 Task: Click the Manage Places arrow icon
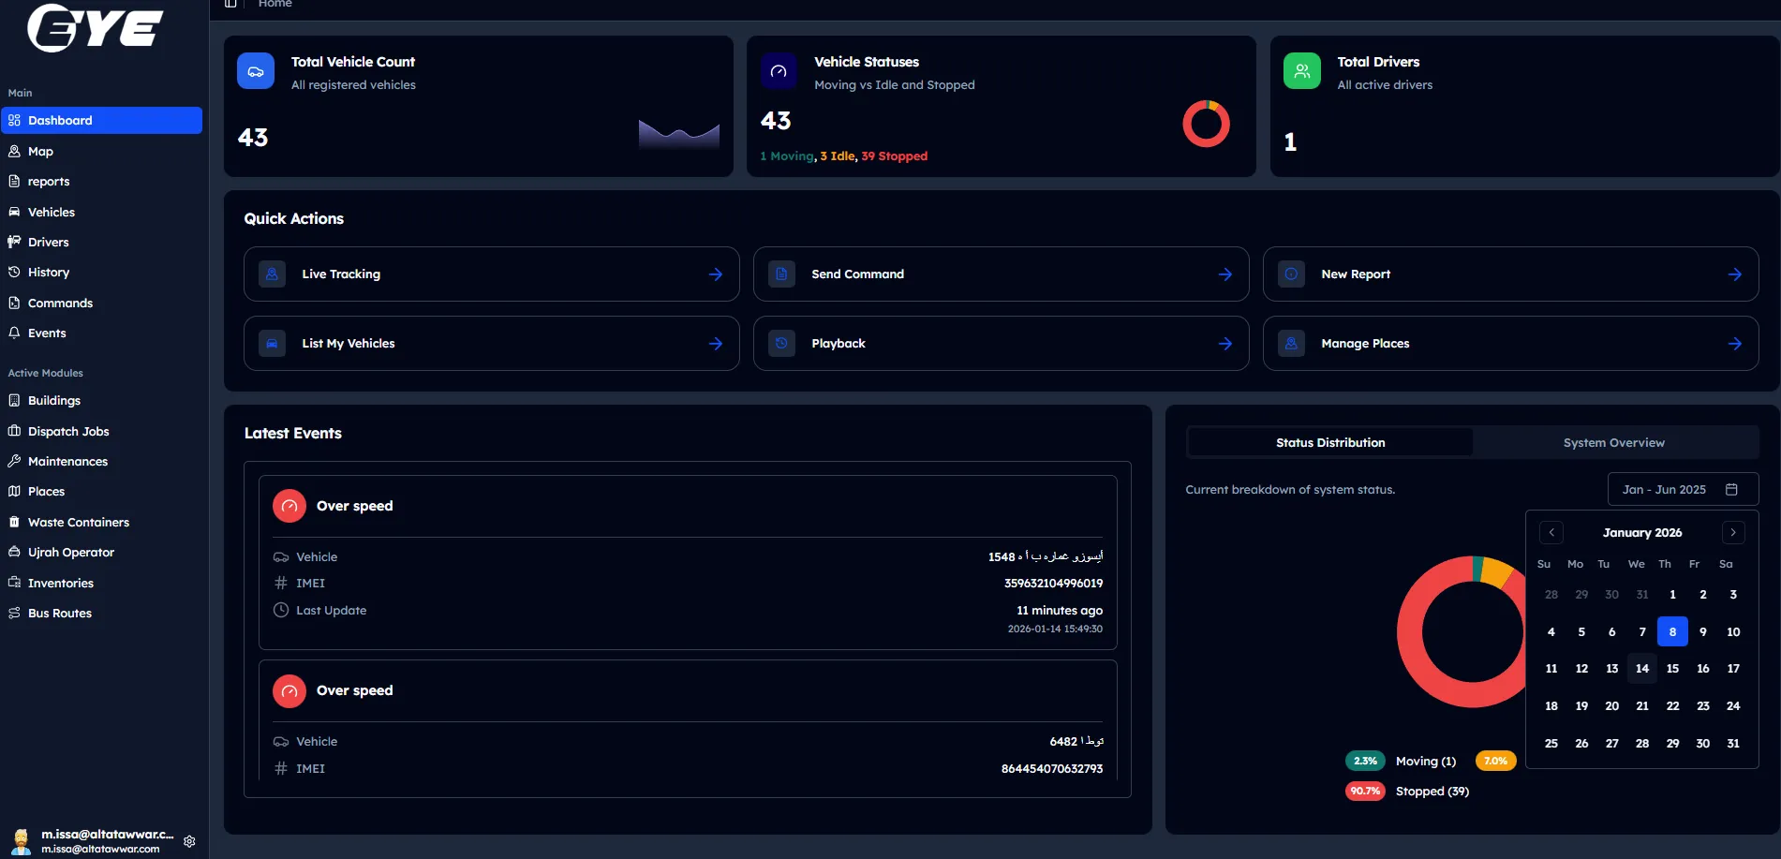tap(1734, 344)
